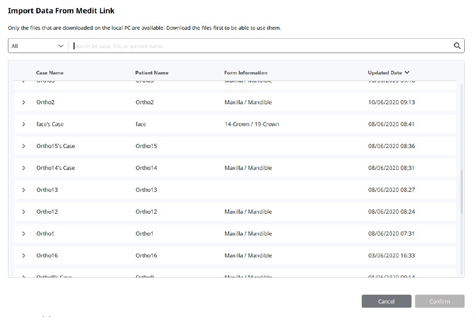Click 14-Crown / 19-Crown form information

tap(252, 124)
